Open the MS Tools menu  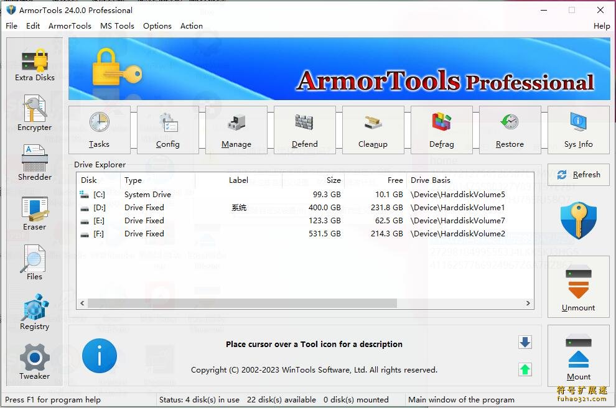pyautogui.click(x=117, y=26)
